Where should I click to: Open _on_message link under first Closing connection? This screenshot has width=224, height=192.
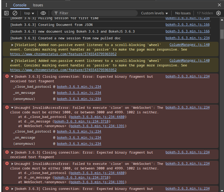(x=79, y=93)
